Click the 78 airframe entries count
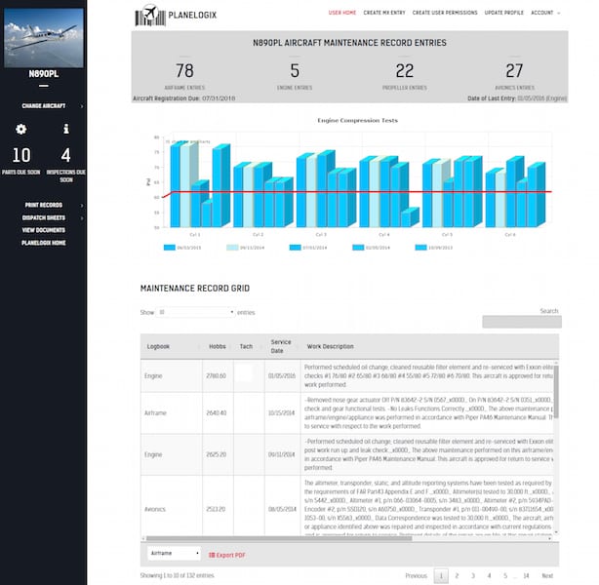The width and height of the screenshot is (599, 585). [x=184, y=70]
